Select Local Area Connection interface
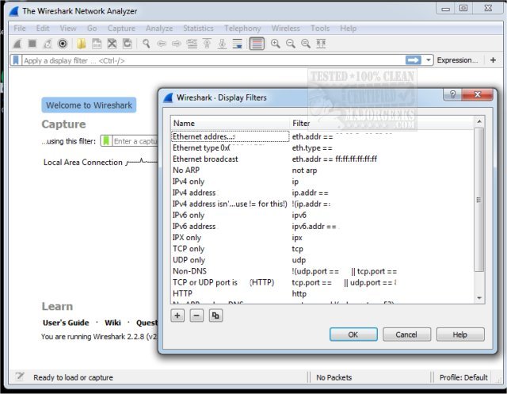Viewport: 507px width, 394px height. pyautogui.click(x=83, y=162)
